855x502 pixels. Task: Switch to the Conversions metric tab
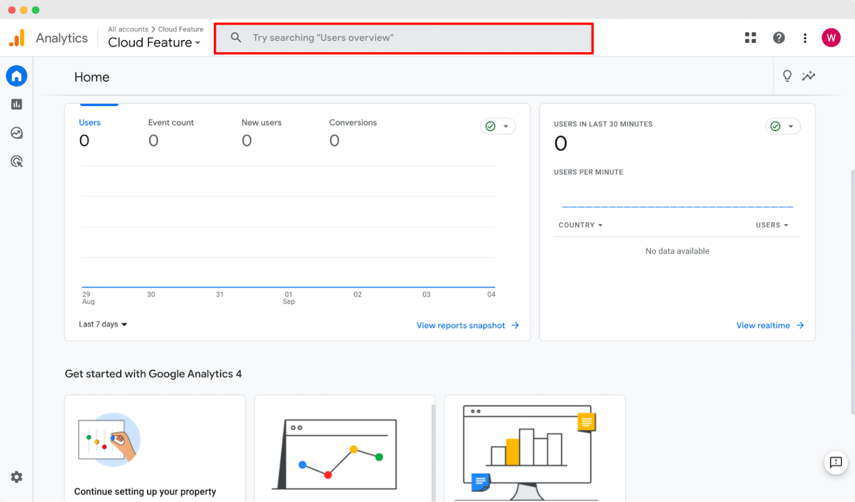point(353,122)
